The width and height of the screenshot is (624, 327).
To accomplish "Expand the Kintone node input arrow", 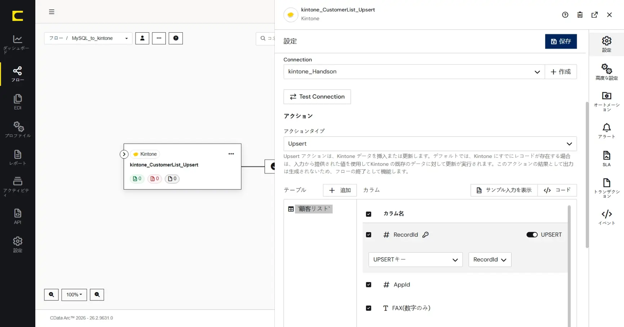I will 124,154.
